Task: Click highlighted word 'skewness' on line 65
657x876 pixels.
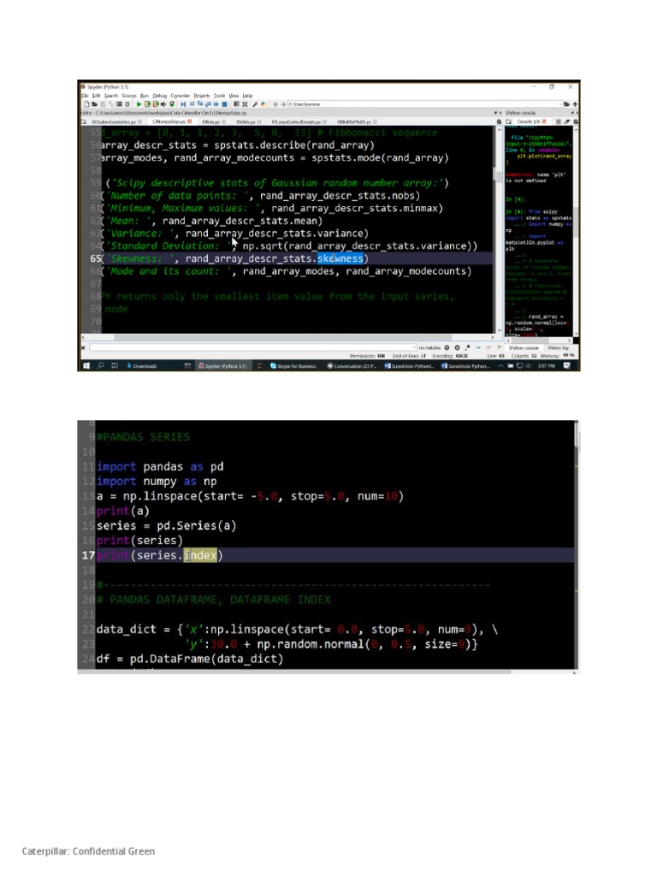Action: [340, 258]
